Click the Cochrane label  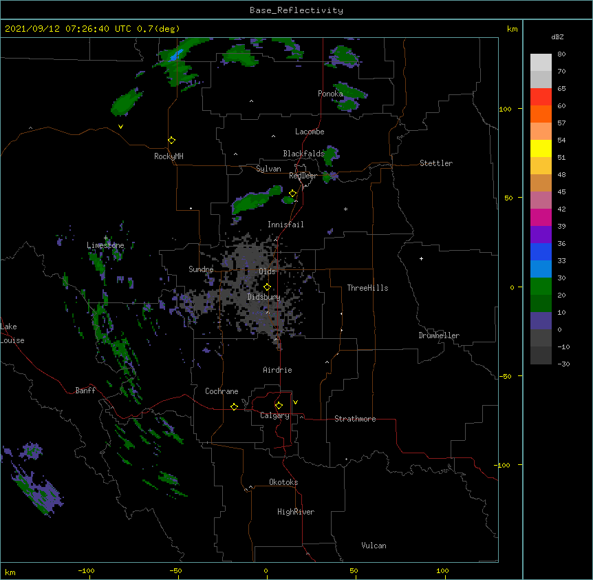tap(222, 391)
